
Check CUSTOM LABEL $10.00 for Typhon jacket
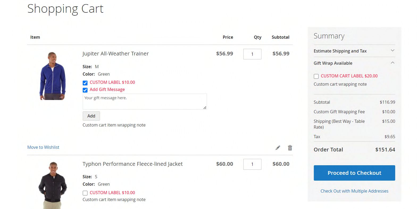tap(85, 193)
